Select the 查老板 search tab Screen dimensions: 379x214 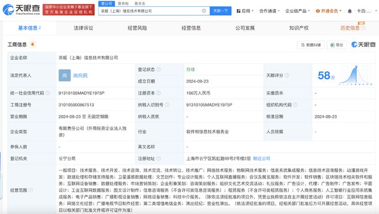click(123, 3)
